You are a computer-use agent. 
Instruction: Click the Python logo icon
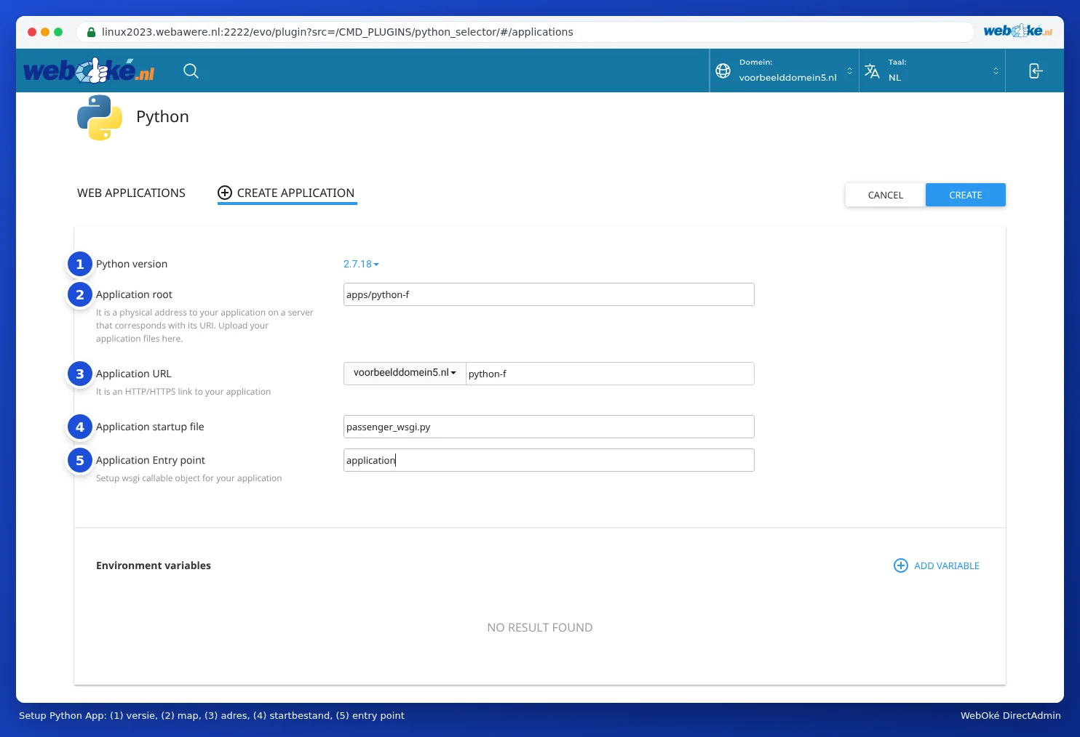(100, 117)
